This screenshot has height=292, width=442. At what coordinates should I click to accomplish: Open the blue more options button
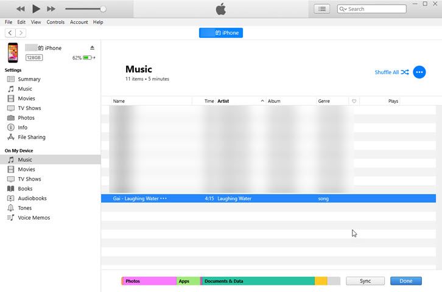tap(419, 72)
